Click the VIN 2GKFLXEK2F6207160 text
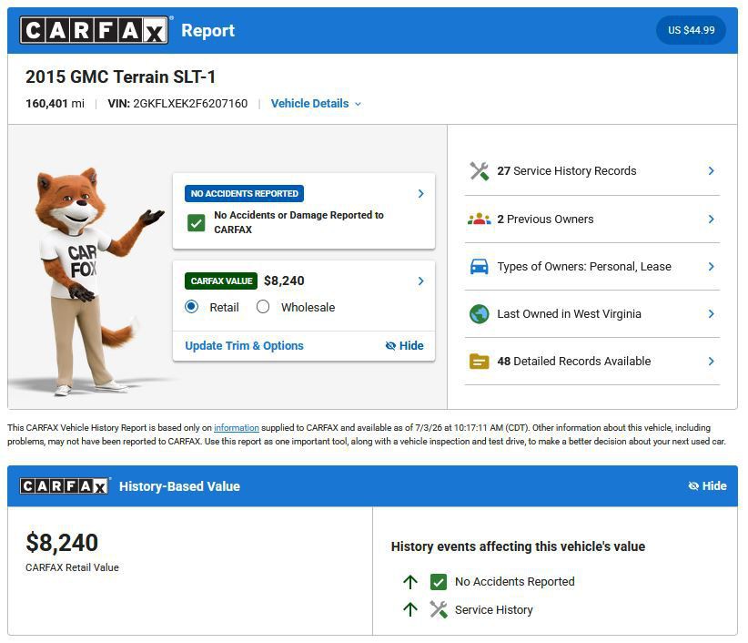Image resolution: width=748 pixels, height=643 pixels. pos(177,104)
